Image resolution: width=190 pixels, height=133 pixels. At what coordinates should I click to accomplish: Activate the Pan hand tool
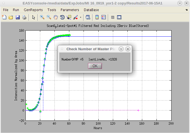(x=56, y=17)
